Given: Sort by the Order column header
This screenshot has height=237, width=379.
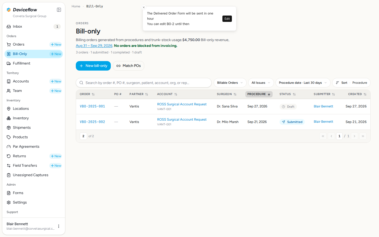Looking at the screenshot, I should tap(87, 94).
